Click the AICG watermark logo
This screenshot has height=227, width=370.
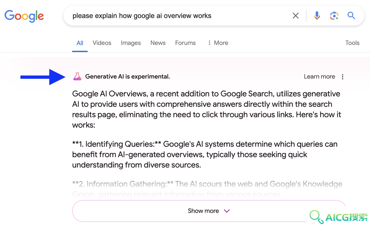click(x=339, y=217)
